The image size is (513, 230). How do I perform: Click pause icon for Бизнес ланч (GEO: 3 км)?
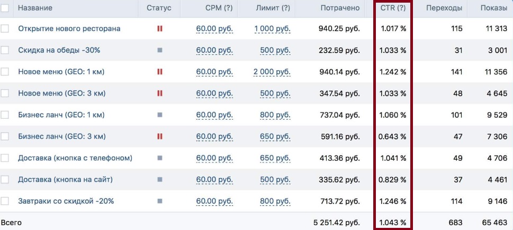point(159,137)
